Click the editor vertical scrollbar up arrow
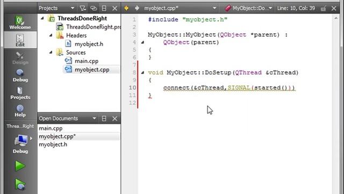 click(x=336, y=19)
